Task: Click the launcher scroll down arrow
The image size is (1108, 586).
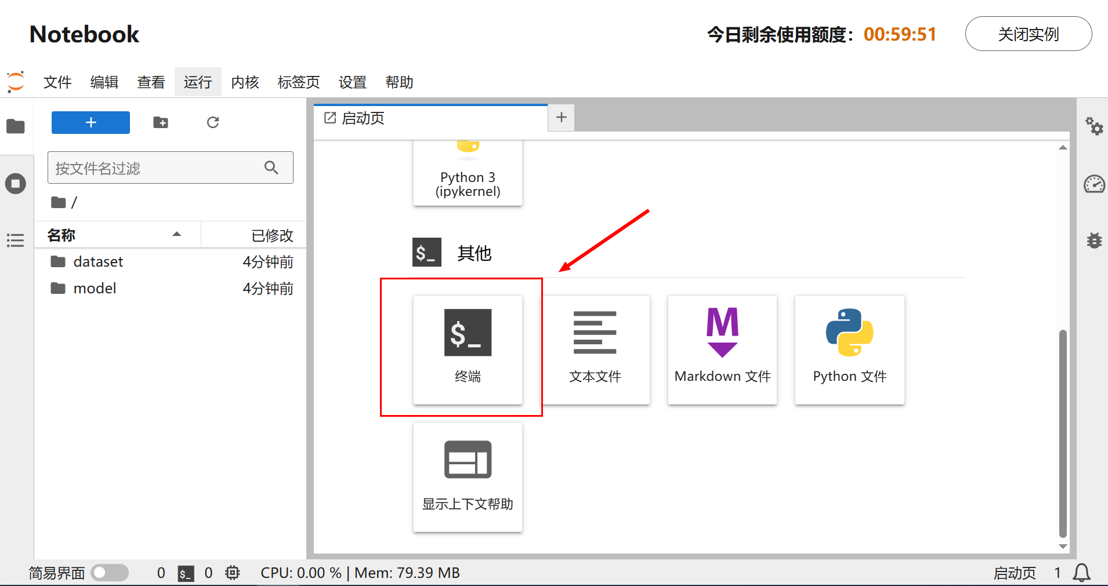Action: click(1063, 546)
